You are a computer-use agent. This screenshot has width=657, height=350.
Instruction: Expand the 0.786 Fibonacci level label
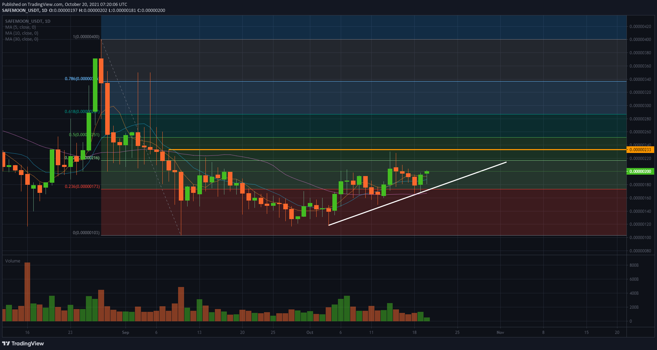click(81, 79)
